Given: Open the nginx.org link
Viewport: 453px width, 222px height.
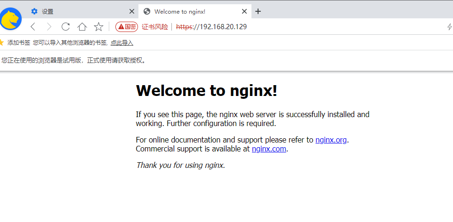Looking at the screenshot, I should click(331, 140).
